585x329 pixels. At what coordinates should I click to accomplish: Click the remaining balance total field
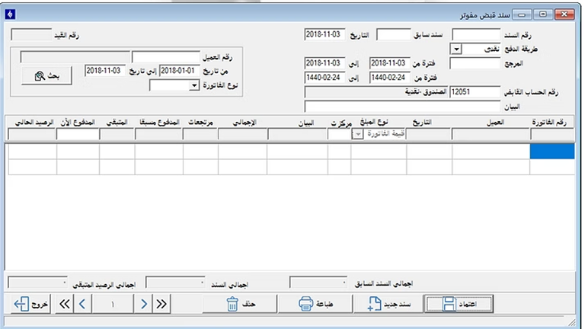pyautogui.click(x=37, y=283)
